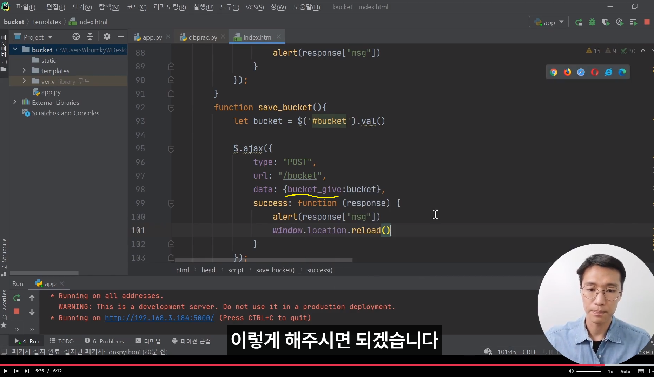Image resolution: width=654 pixels, height=377 pixels.
Task: Open the 파일(F) menu
Action: [x=28, y=7]
